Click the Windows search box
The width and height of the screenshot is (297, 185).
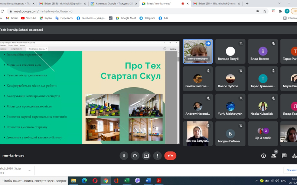pyautogui.click(x=33, y=181)
